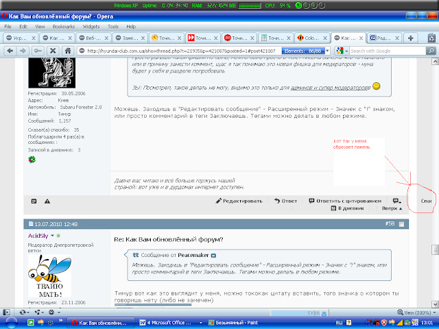Click the AcidSly bee avatar image
This screenshot has height=329, width=439.
pyautogui.click(x=49, y=276)
